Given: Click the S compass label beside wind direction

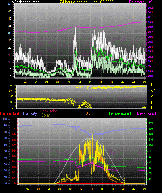Looking at the screenshot, I should click(152, 97).
